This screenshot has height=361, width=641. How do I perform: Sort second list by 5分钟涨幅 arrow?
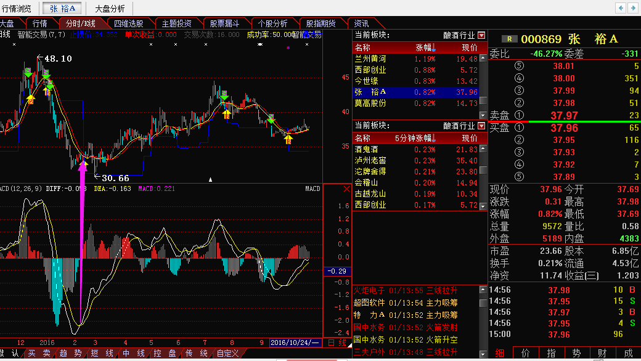point(434,139)
